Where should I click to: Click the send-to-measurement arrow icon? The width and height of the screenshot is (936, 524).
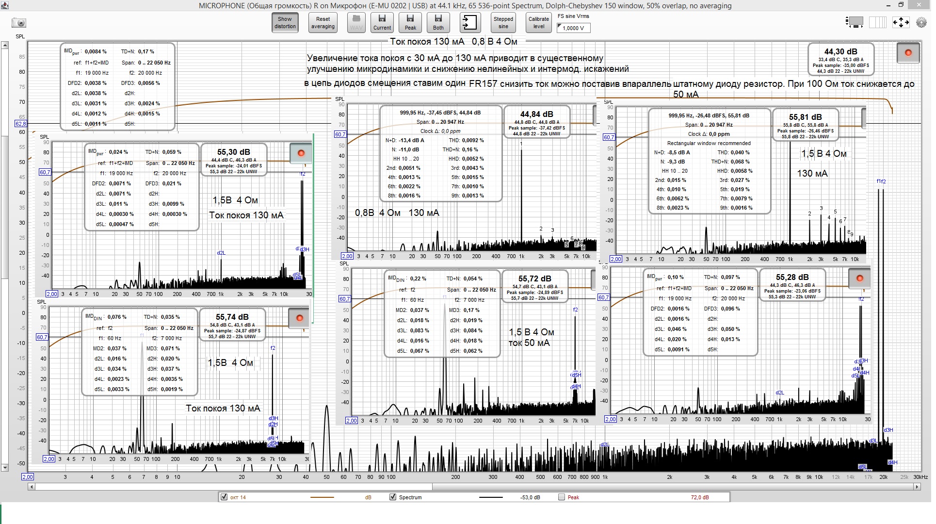469,22
